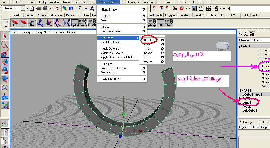
Task: Select the Soft Modification tool
Action: tap(5, 96)
